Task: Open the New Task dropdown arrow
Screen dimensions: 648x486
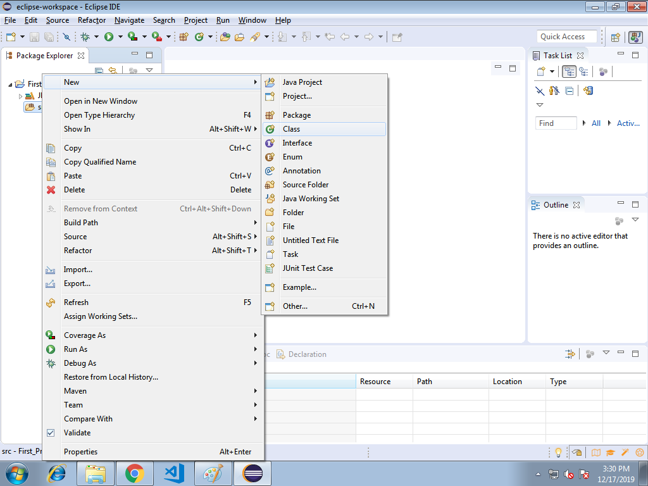Action: click(x=552, y=72)
